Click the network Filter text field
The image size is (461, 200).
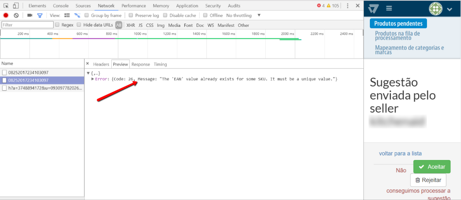click(27, 25)
